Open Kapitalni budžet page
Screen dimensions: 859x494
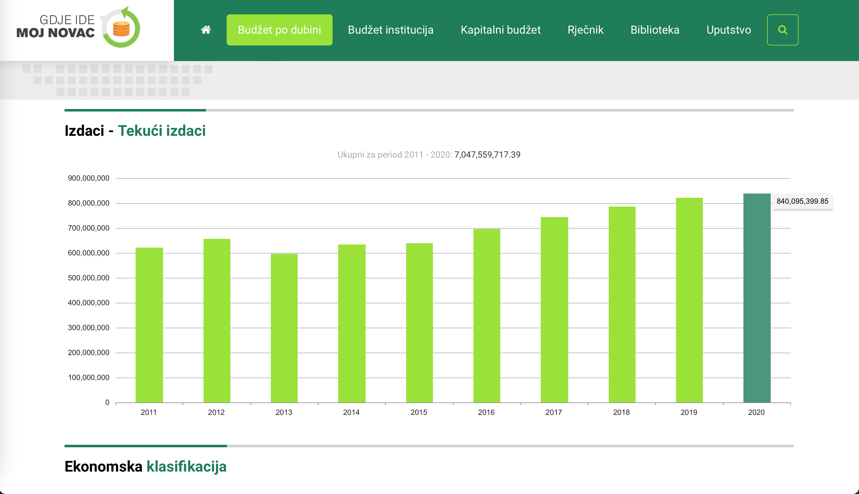pyautogui.click(x=500, y=30)
